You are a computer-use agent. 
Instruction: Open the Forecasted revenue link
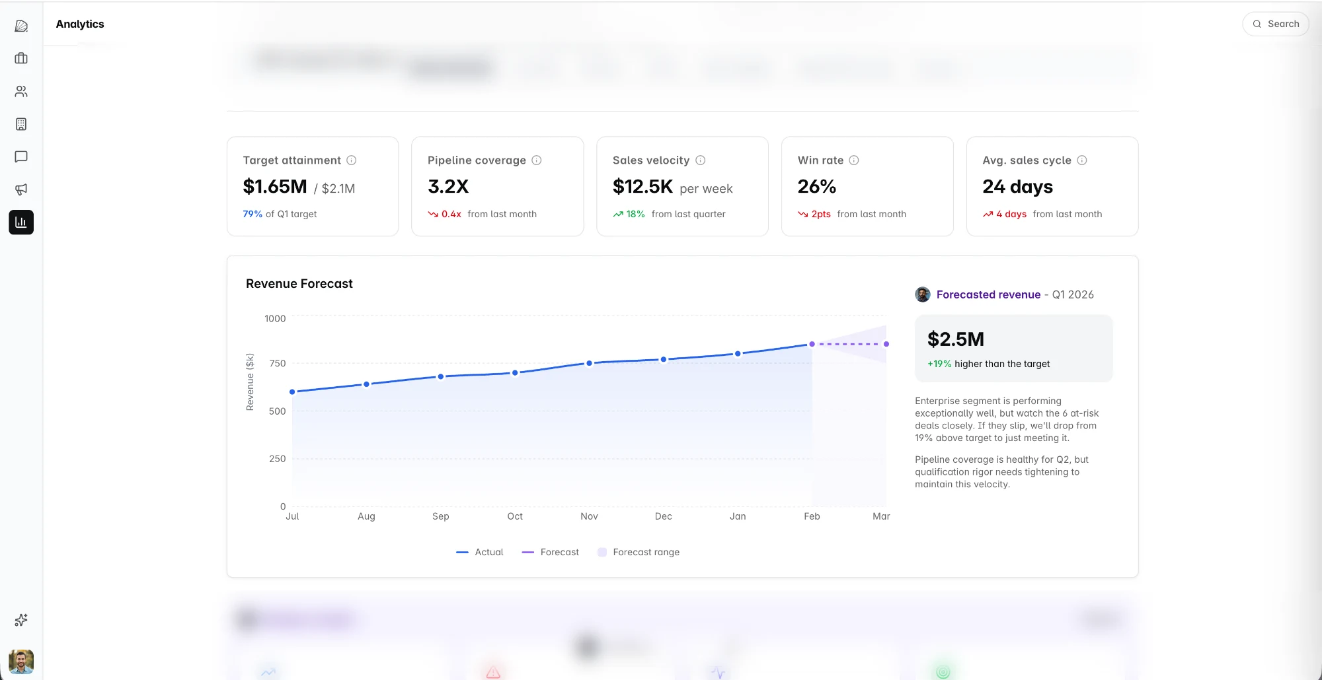click(x=988, y=294)
